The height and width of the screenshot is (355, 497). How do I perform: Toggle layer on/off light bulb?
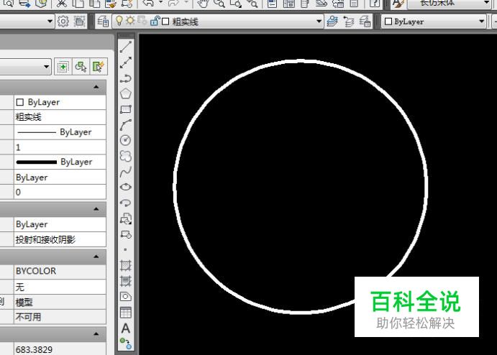click(x=119, y=21)
